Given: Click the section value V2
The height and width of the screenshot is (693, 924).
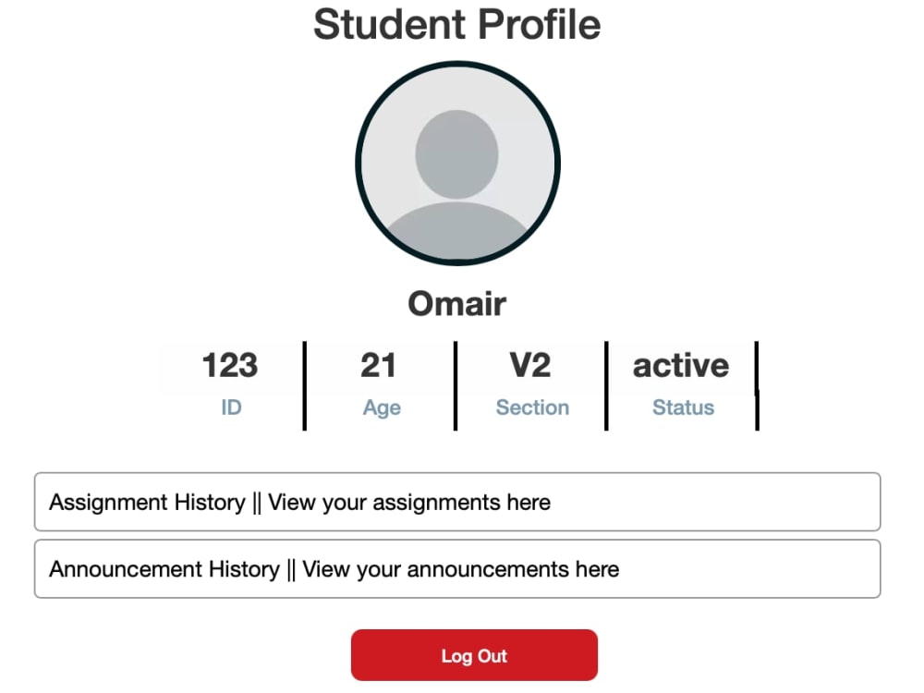Looking at the screenshot, I should [530, 365].
